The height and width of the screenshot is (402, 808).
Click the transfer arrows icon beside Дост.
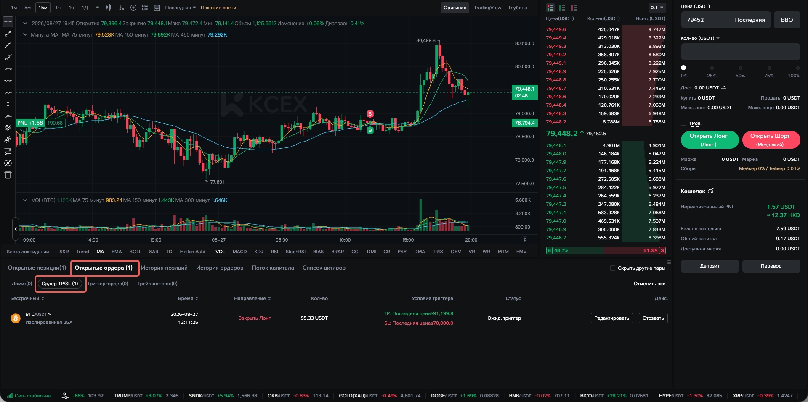(x=723, y=88)
